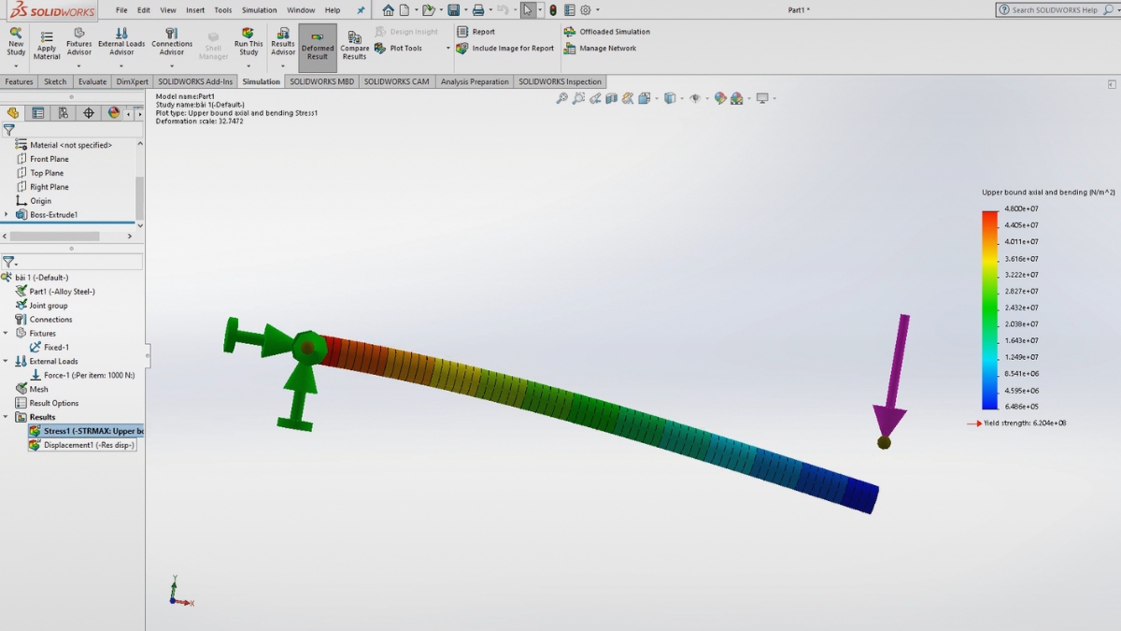Switch to Analysis Preparation tab
This screenshot has width=1121, height=631.
[475, 81]
